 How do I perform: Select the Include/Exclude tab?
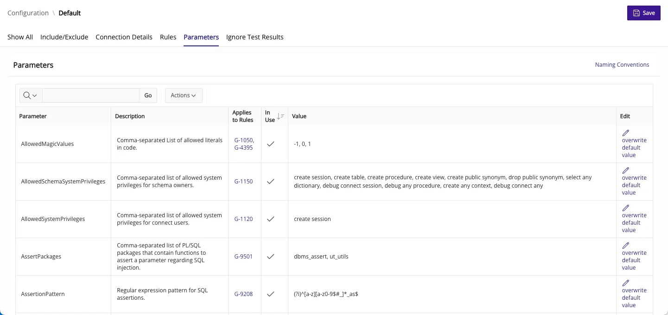pos(64,37)
